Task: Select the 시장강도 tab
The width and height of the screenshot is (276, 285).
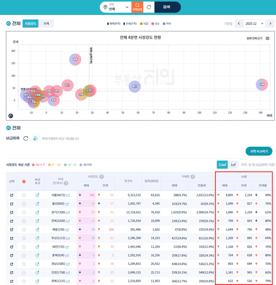Action: coord(30,23)
